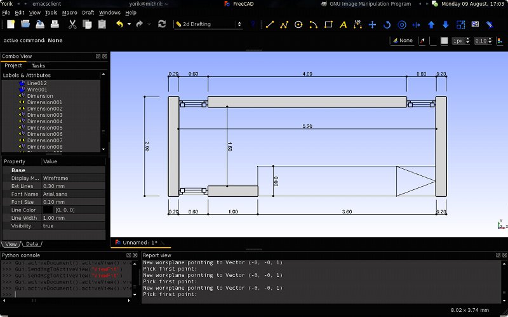This screenshot has width=508, height=317.
Task: Activate the Rectangle drawing tool
Action: (x=328, y=25)
